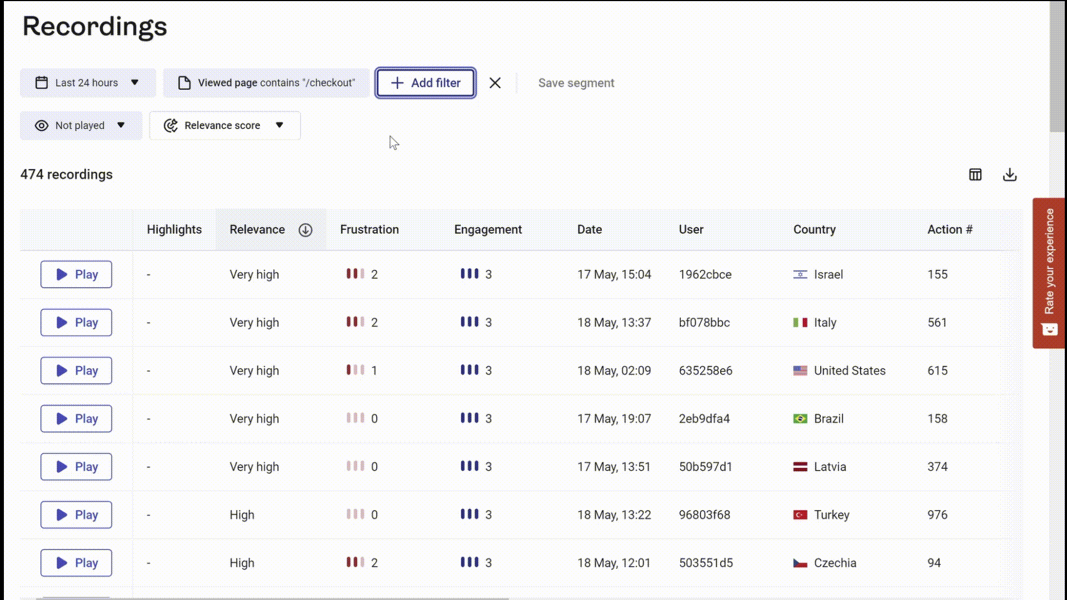Click Add filter to add new filter
Viewport: 1067px width, 600px height.
click(x=426, y=83)
